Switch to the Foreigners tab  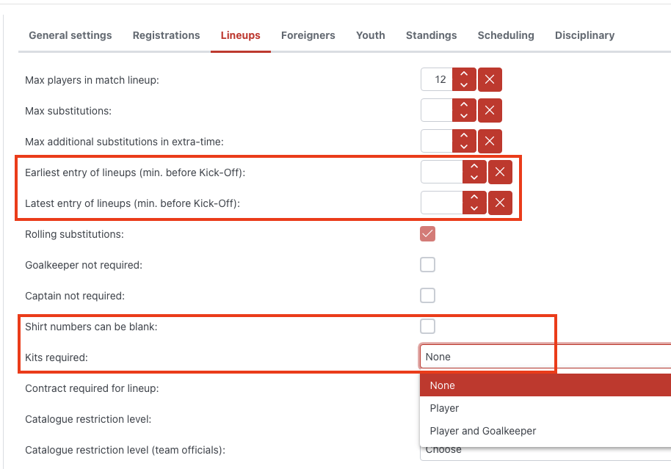coord(308,35)
